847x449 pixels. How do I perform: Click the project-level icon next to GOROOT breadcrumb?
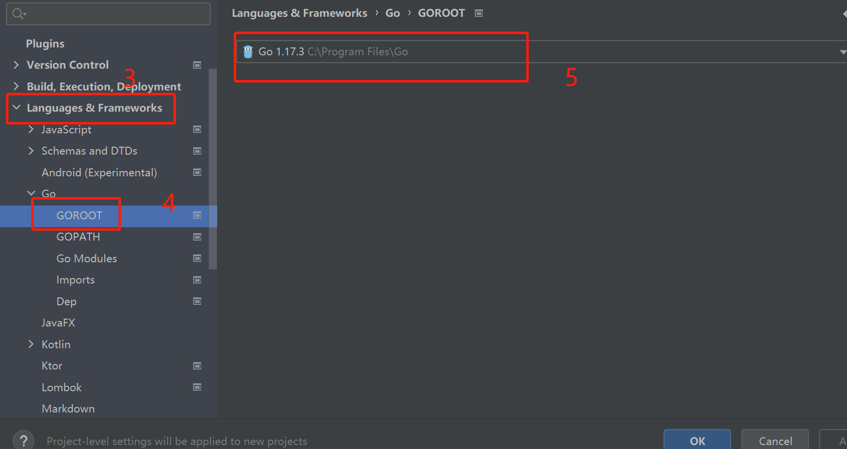478,13
